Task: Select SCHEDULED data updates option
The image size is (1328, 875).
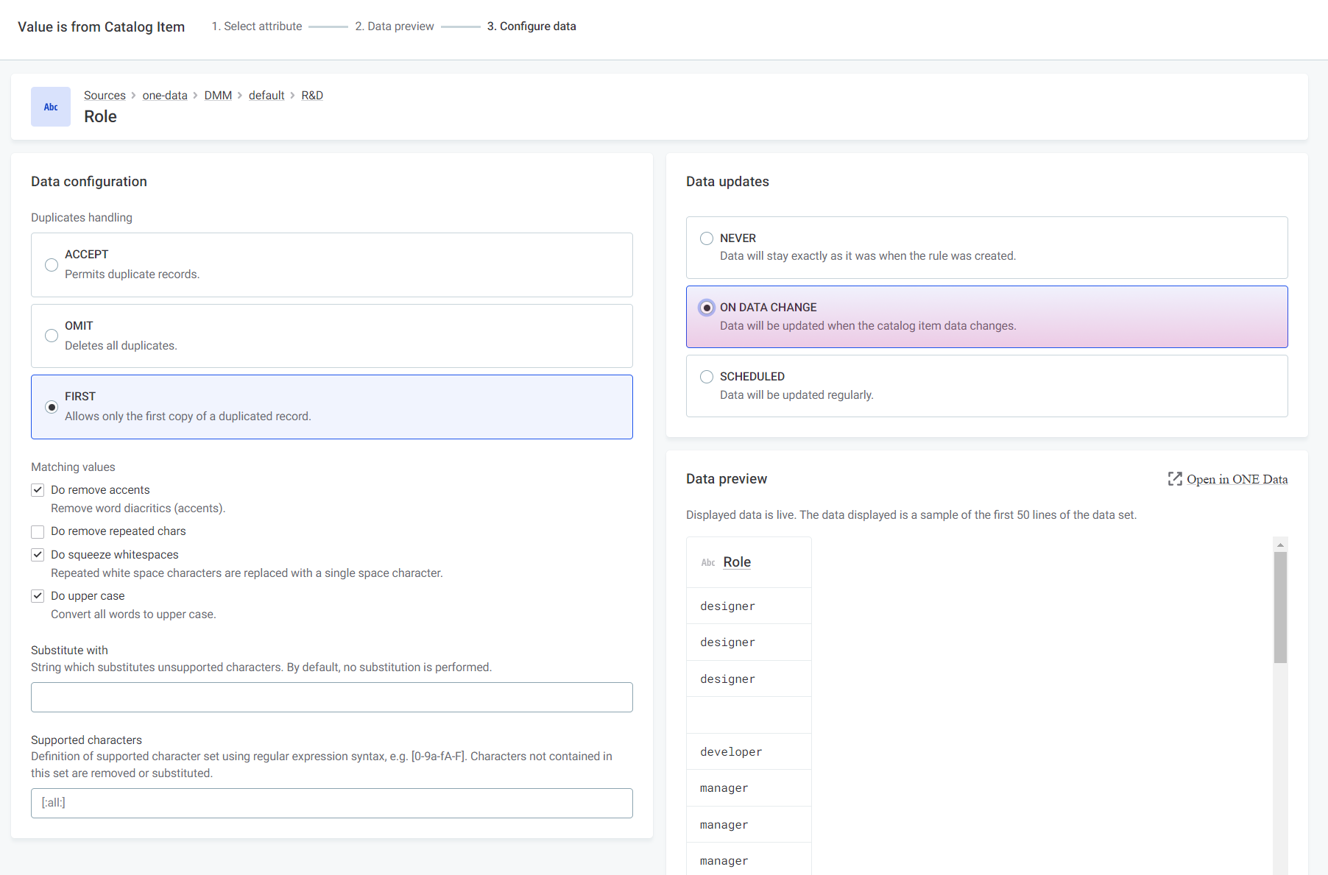Action: click(707, 377)
